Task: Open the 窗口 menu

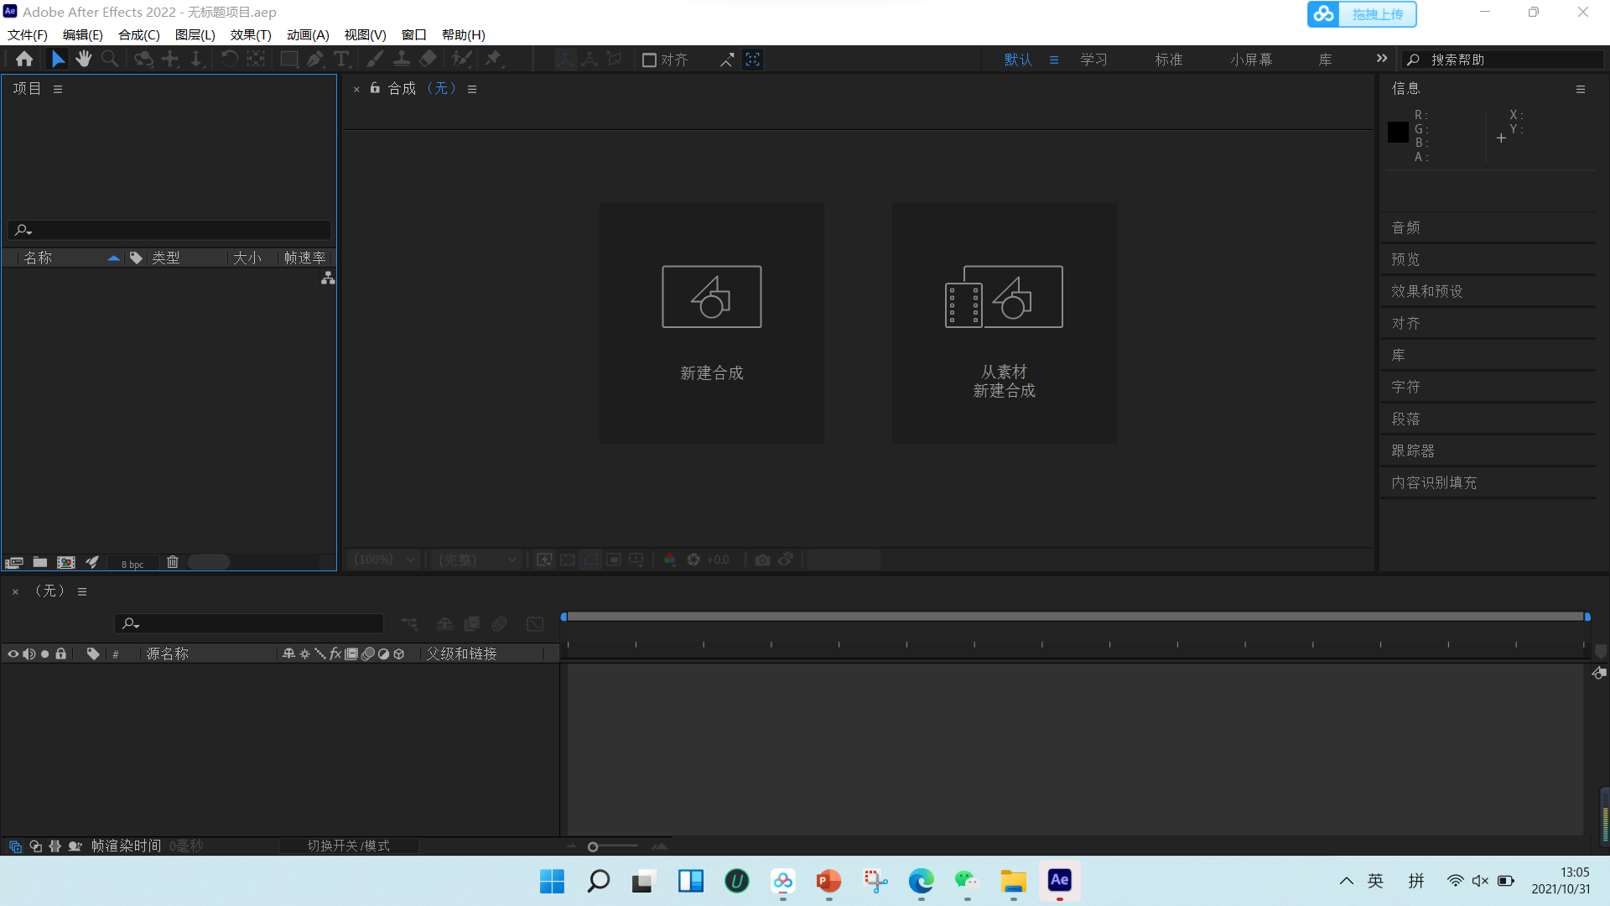Action: (x=413, y=34)
